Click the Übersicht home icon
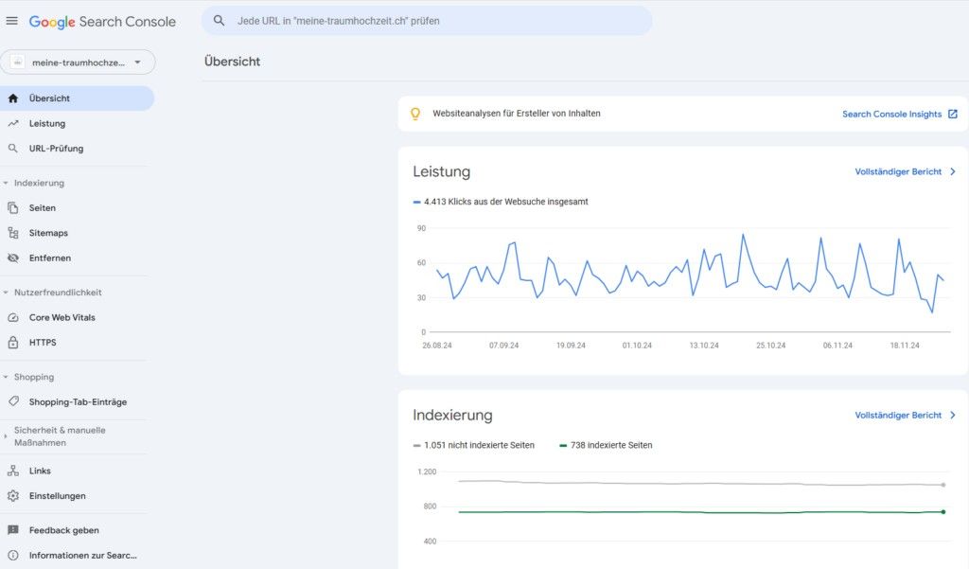The height and width of the screenshot is (569, 969). point(13,98)
